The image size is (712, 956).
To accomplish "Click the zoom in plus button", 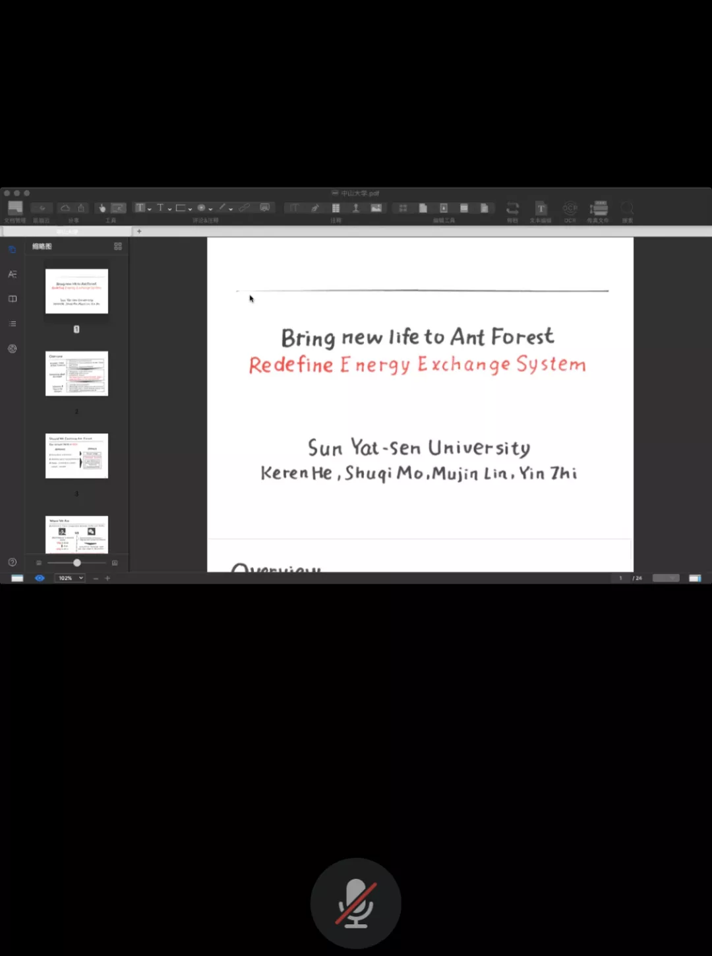I will 107,578.
